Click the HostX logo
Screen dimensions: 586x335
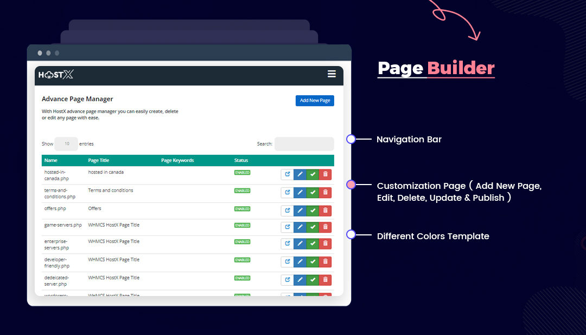point(56,75)
